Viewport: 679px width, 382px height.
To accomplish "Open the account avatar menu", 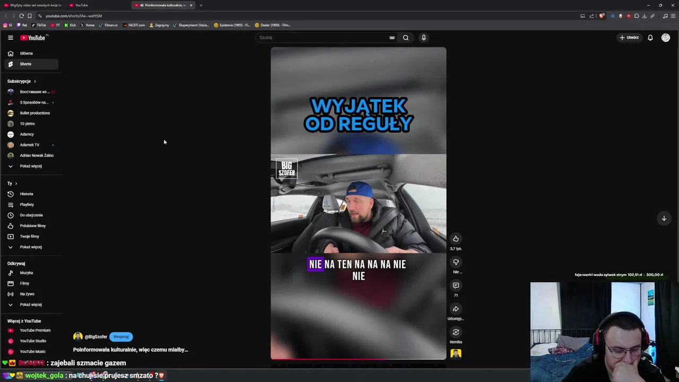I will (x=666, y=38).
